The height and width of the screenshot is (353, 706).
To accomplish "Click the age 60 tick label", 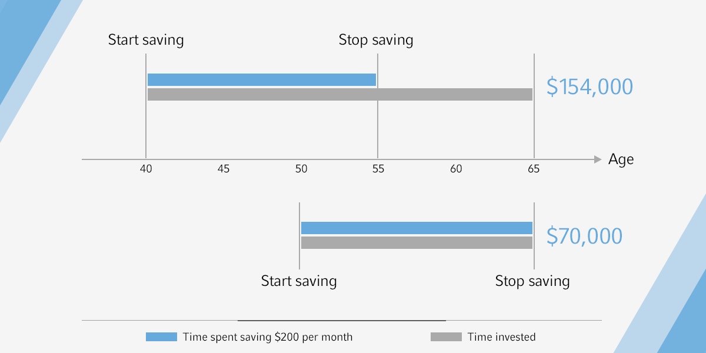I will tap(456, 169).
